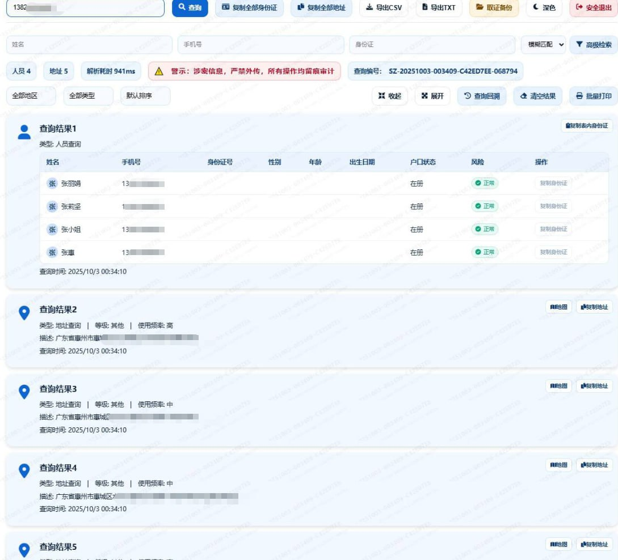Select the 地址 5 tab

click(x=58, y=71)
